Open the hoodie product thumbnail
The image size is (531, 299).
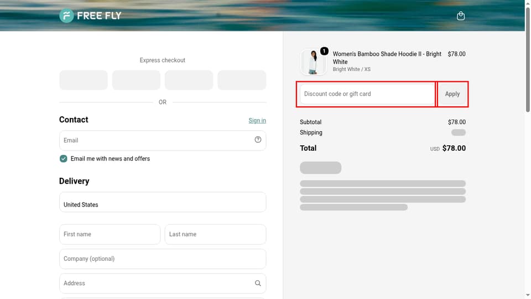(x=313, y=61)
